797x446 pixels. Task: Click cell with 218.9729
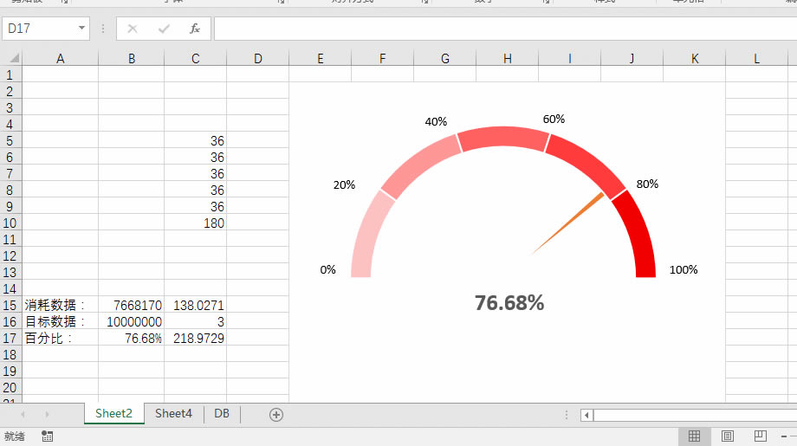(x=196, y=339)
